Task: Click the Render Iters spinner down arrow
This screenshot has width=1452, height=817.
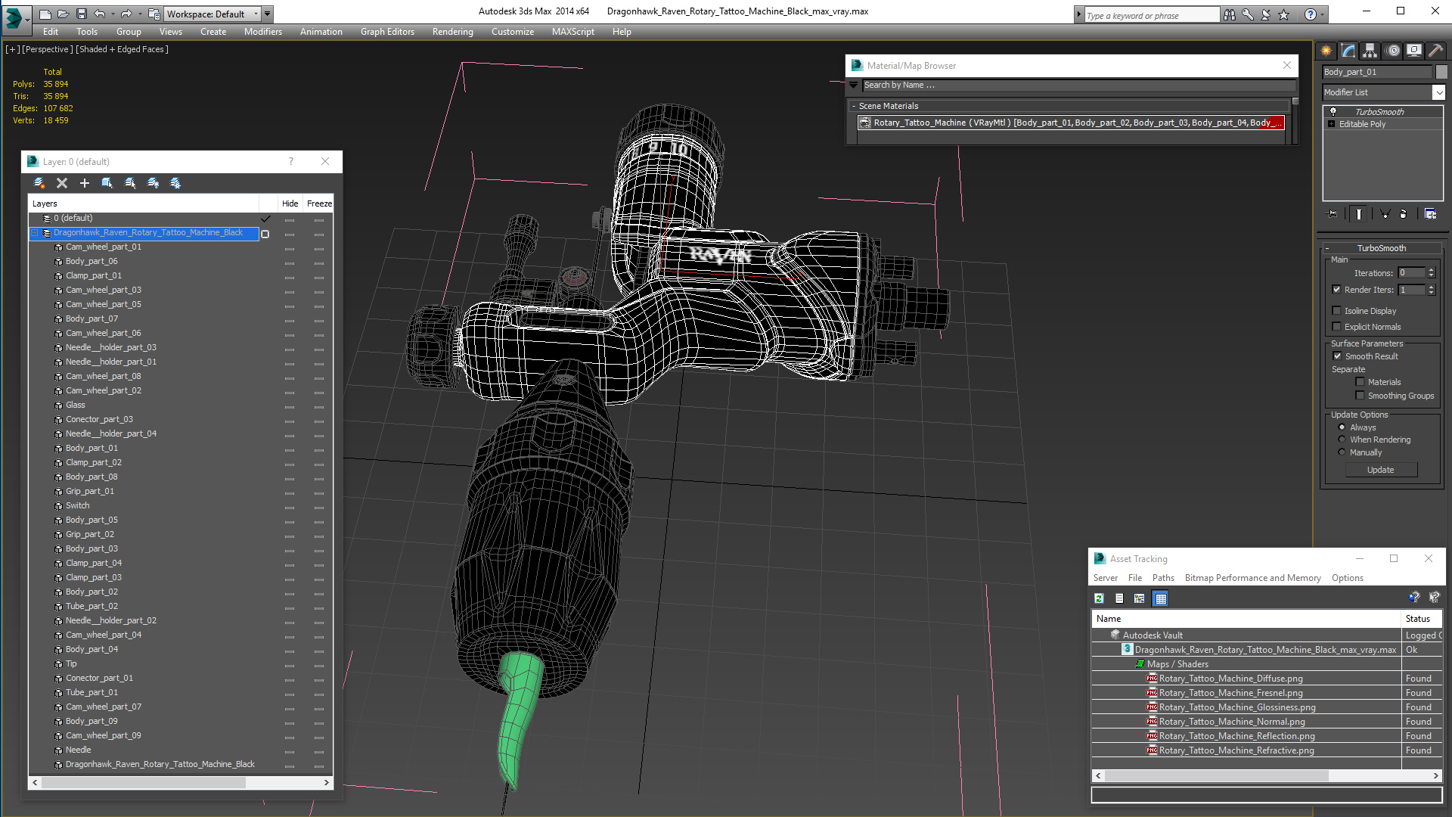Action: click(1431, 293)
